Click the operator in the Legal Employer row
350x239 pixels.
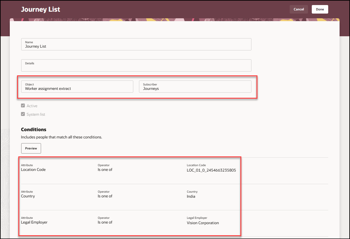click(x=105, y=222)
